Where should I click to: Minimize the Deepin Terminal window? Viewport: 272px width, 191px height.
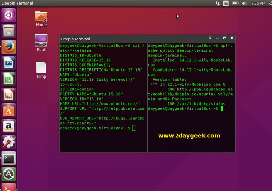[x=217, y=38]
